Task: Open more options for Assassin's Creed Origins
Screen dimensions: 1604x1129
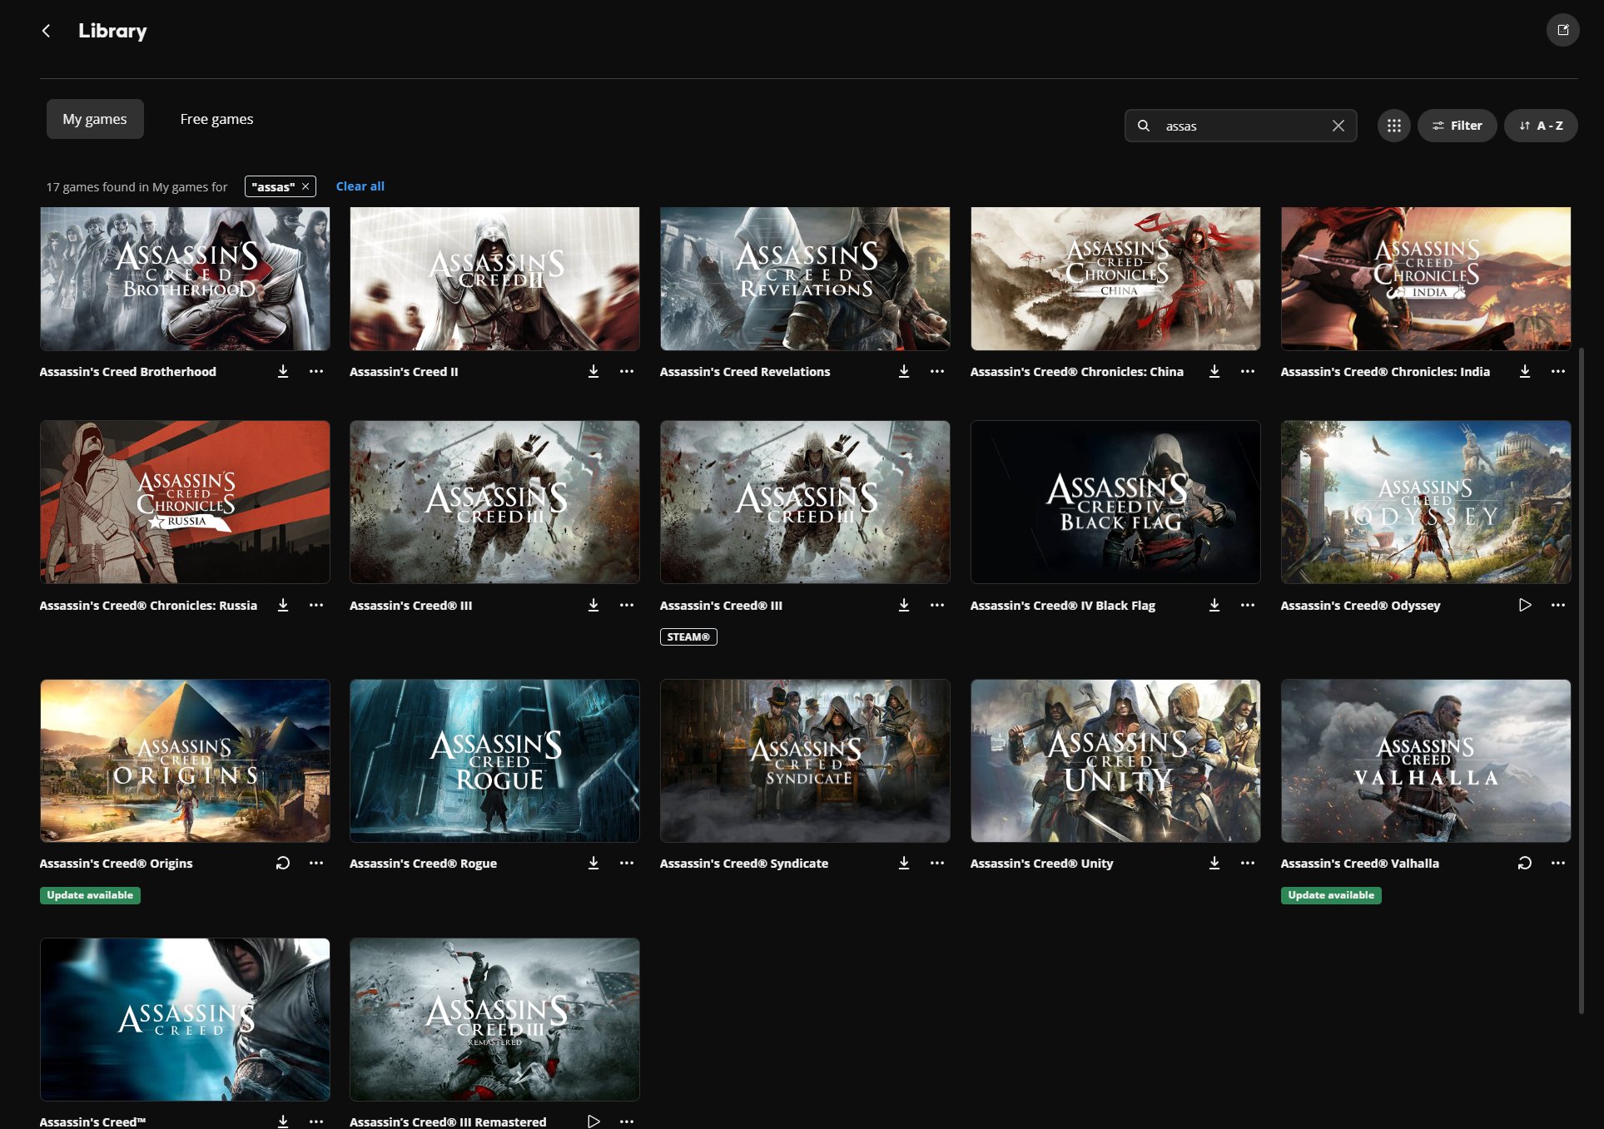Action: 316,864
